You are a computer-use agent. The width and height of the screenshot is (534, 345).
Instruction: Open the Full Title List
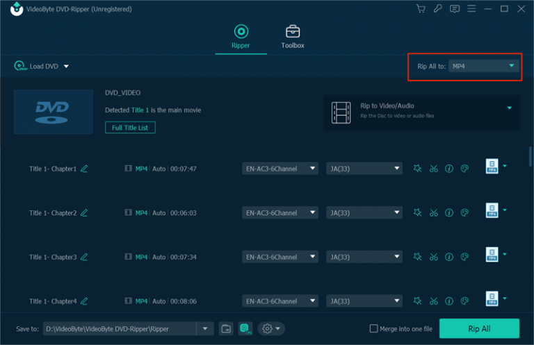[130, 128]
